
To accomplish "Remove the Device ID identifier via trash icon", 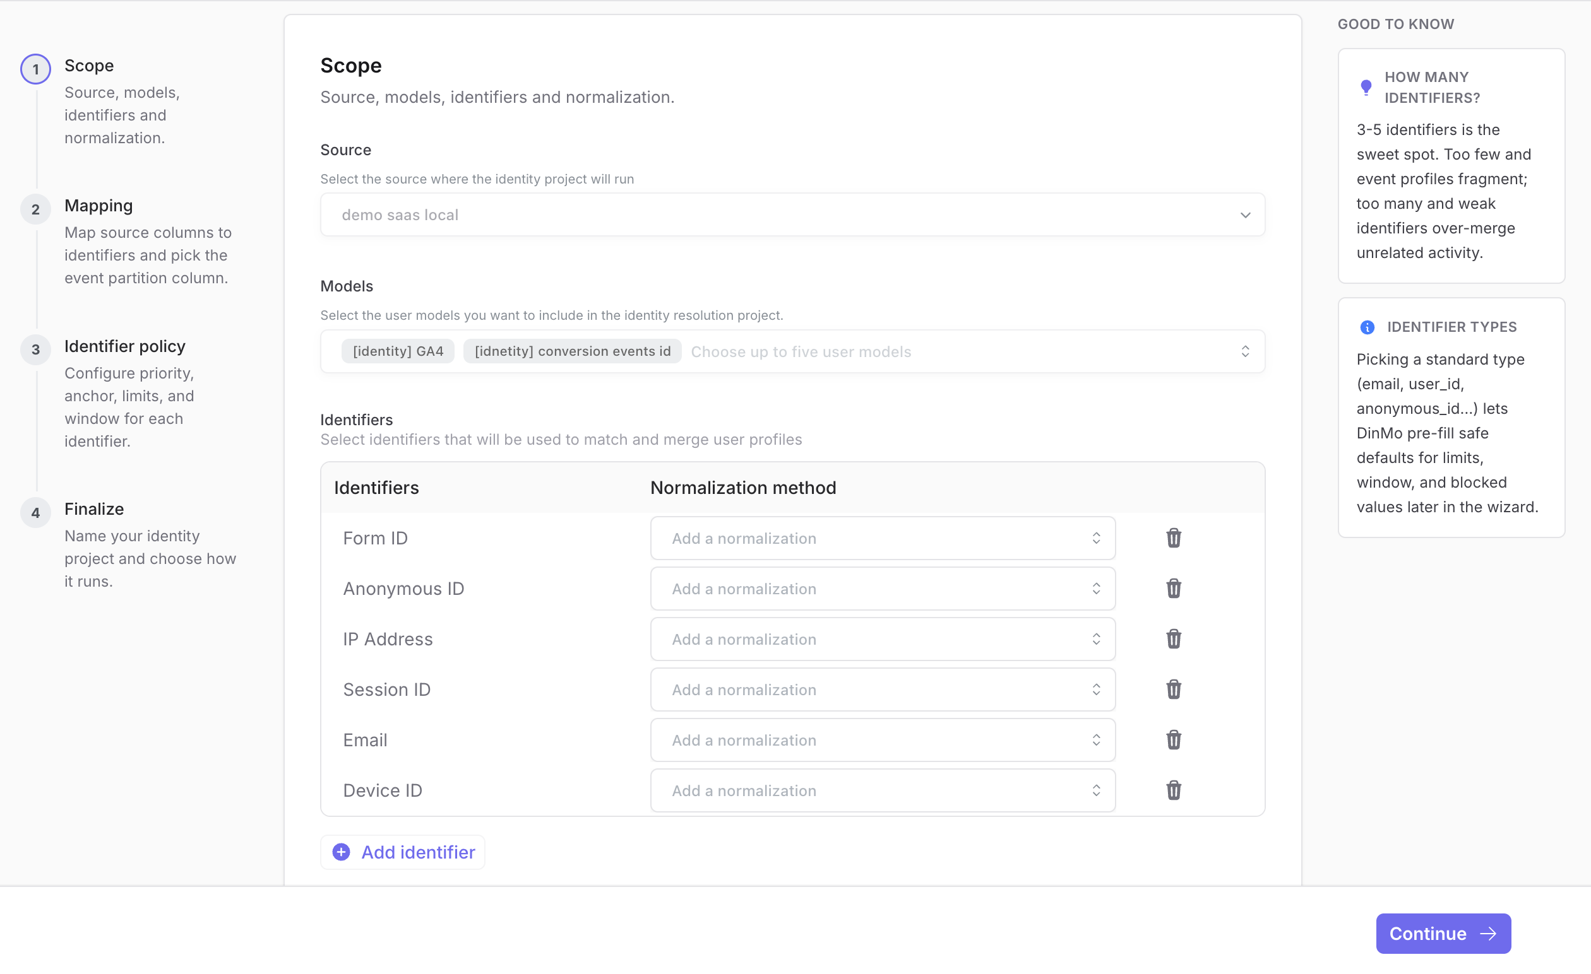I will 1173,790.
